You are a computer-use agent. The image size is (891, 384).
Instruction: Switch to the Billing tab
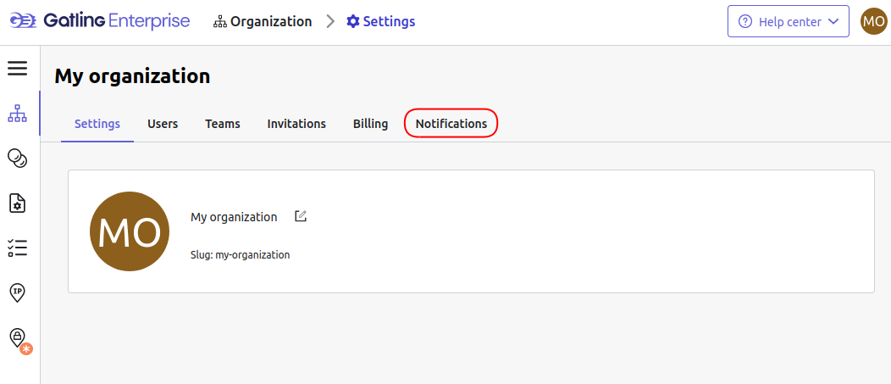370,124
